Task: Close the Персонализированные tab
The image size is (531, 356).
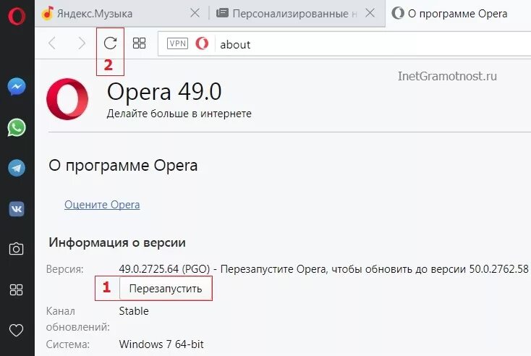Action: coord(370,13)
